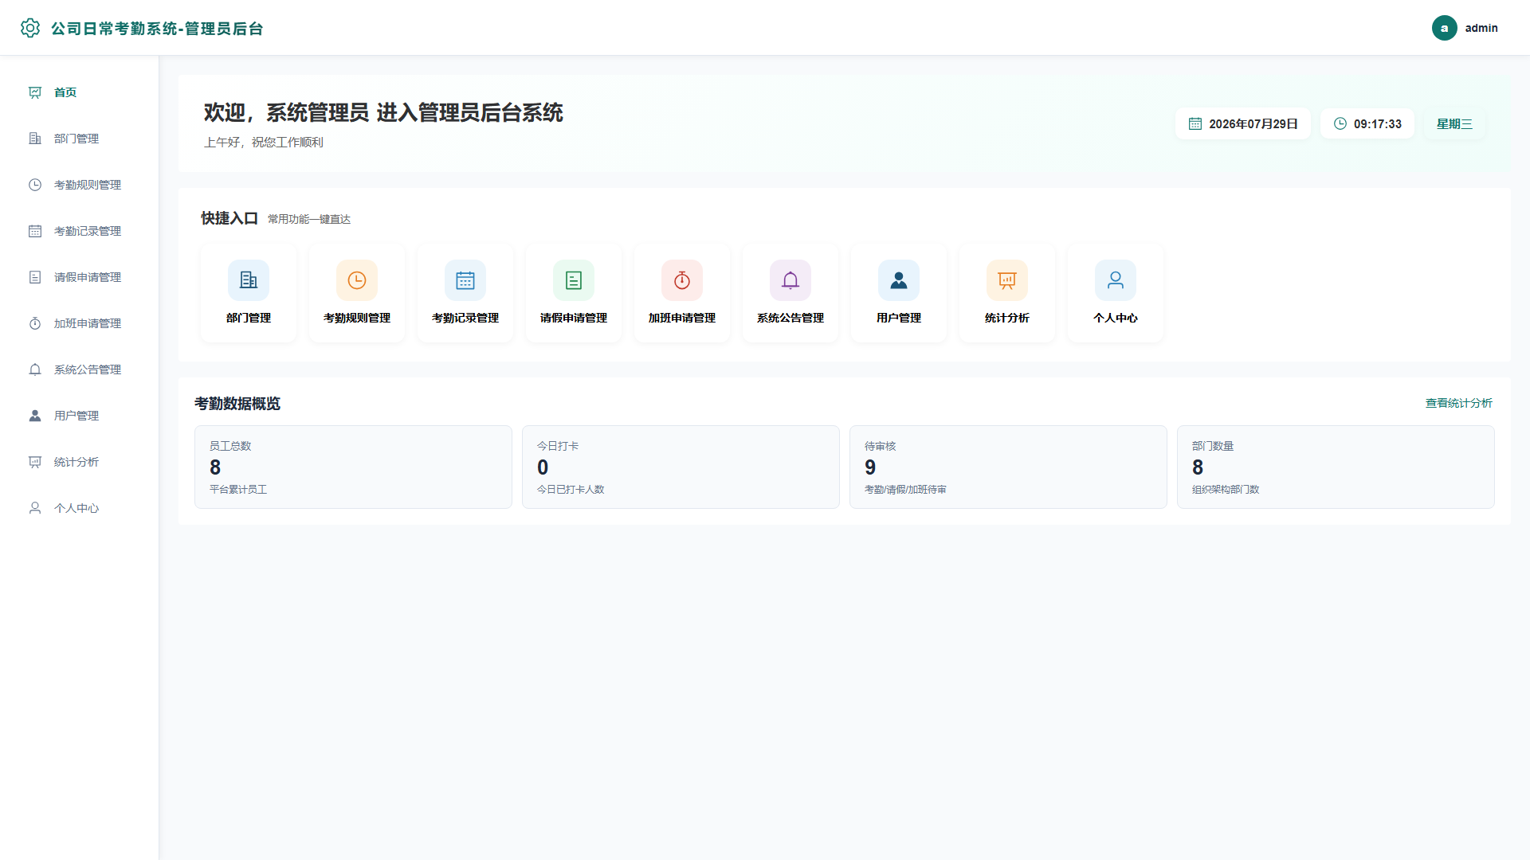Click 考勤记录管理 quick entry label

point(465,318)
